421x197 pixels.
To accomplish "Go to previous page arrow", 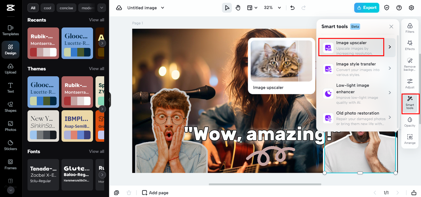I will [x=375, y=193].
